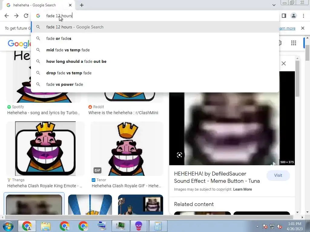Open 'HEHEHEHA! by DefiledSaucer' title link
This screenshot has width=310, height=232.
tap(217, 177)
